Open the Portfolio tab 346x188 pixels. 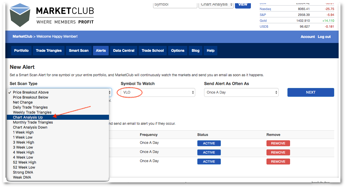(21, 51)
